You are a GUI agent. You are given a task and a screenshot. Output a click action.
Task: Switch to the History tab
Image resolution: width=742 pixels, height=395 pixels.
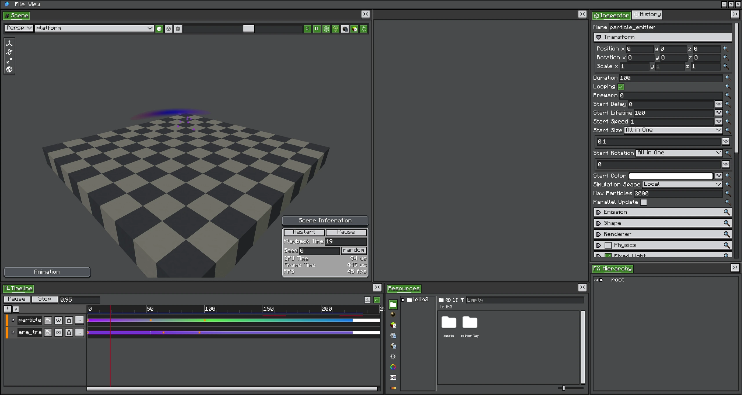click(x=647, y=14)
